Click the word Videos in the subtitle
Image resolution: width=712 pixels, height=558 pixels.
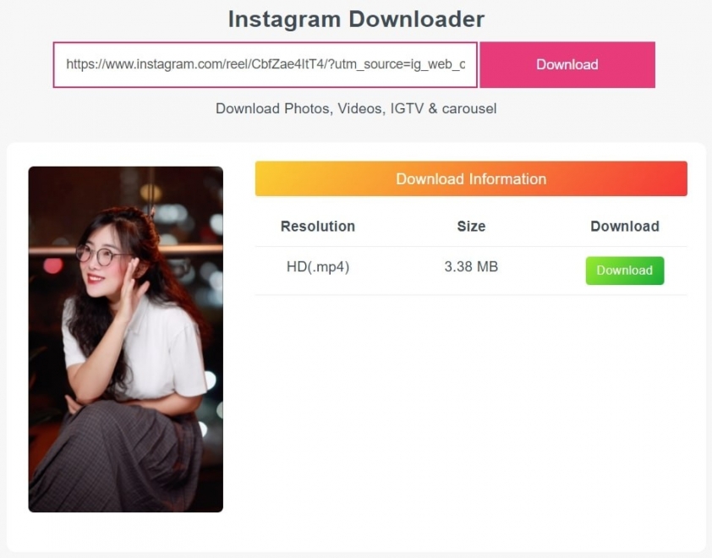361,109
